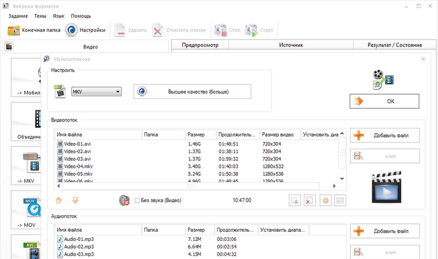The height and width of the screenshot is (259, 438).
Task: Choose the -> MKV conversion tile
Action: coord(26,165)
